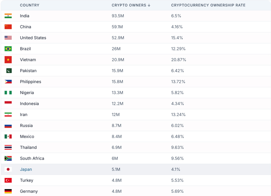This screenshot has height=196, width=271.
Task: Click the Japan flag icon
Action: click(x=8, y=169)
